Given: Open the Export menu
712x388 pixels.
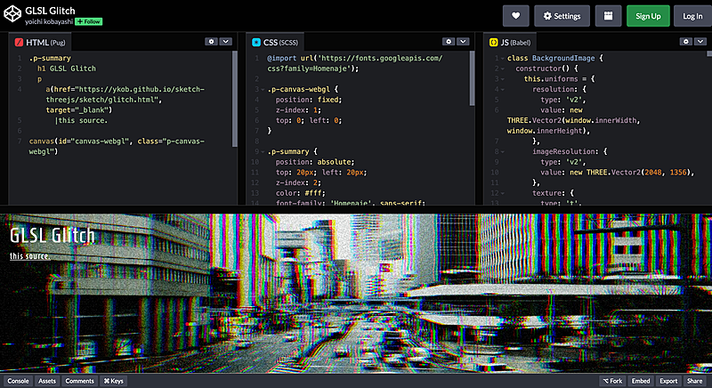Looking at the screenshot, I should [668, 381].
